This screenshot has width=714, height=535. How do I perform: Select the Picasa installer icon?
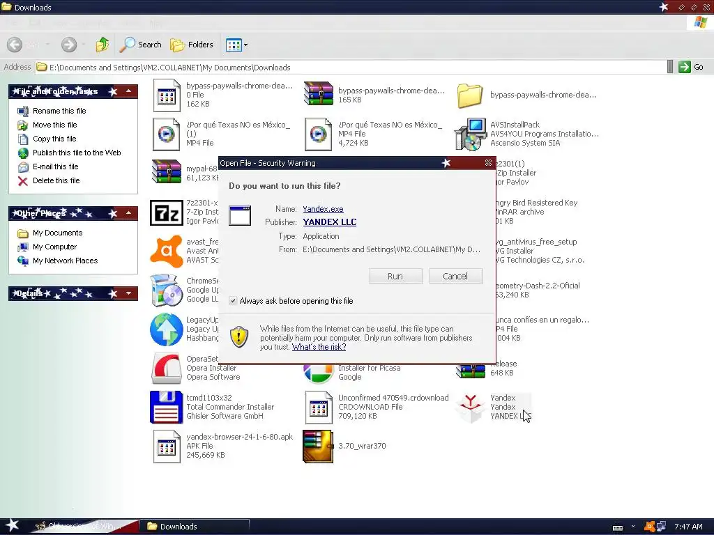tap(318, 373)
